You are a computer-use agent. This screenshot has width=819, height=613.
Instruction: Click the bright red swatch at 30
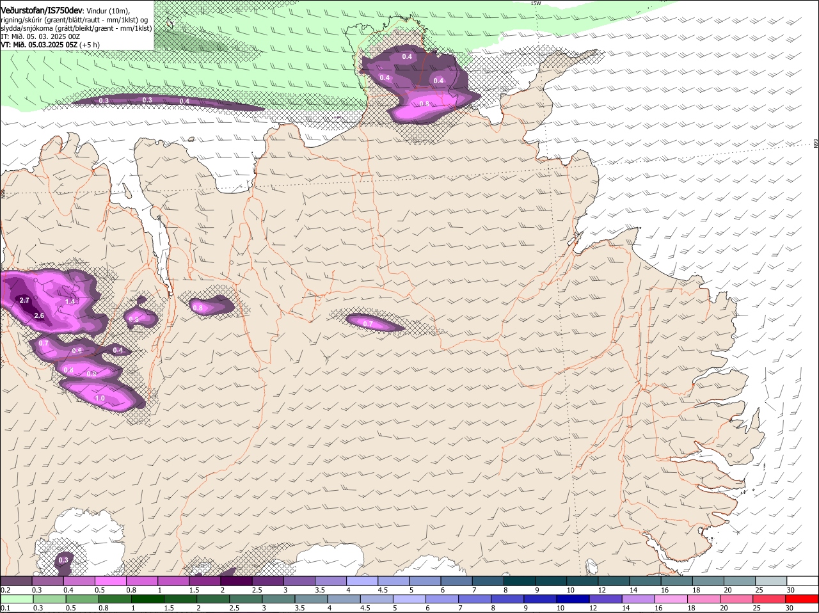point(802,599)
